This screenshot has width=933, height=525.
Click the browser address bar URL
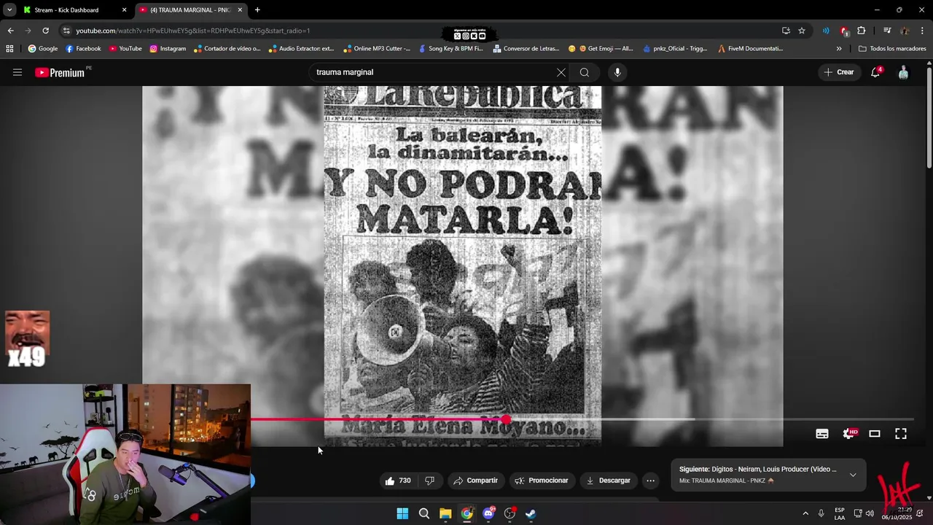pyautogui.click(x=192, y=31)
